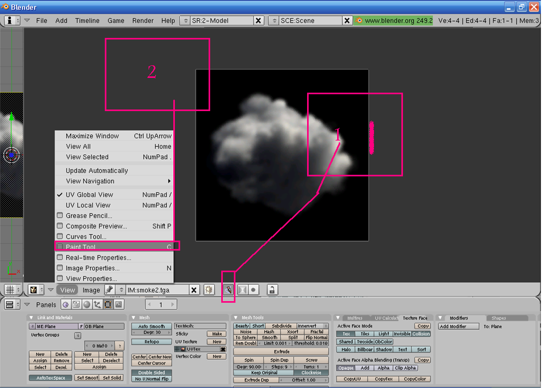Open the SR:2-Model screen selector arrows
The width and height of the screenshot is (542, 388).
click(x=185, y=21)
